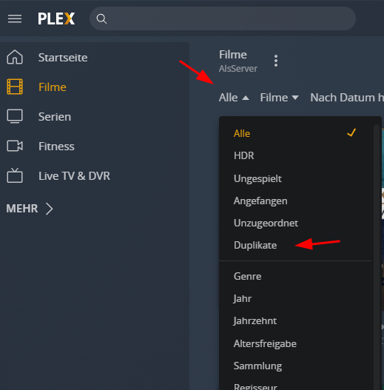Viewport: 384px width, 390px height.
Task: Expand the MEHR sidebar section
Action: 30,209
